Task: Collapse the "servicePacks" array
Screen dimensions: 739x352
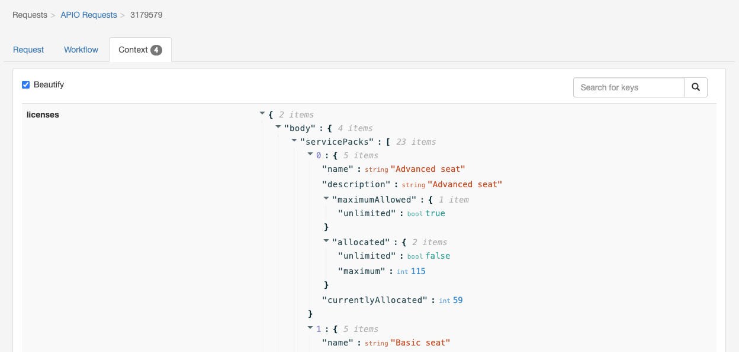Action: point(294,141)
